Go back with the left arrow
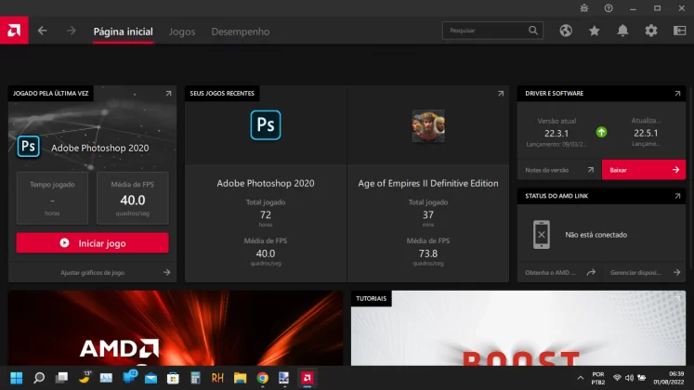Image resolution: width=694 pixels, height=390 pixels. click(42, 31)
